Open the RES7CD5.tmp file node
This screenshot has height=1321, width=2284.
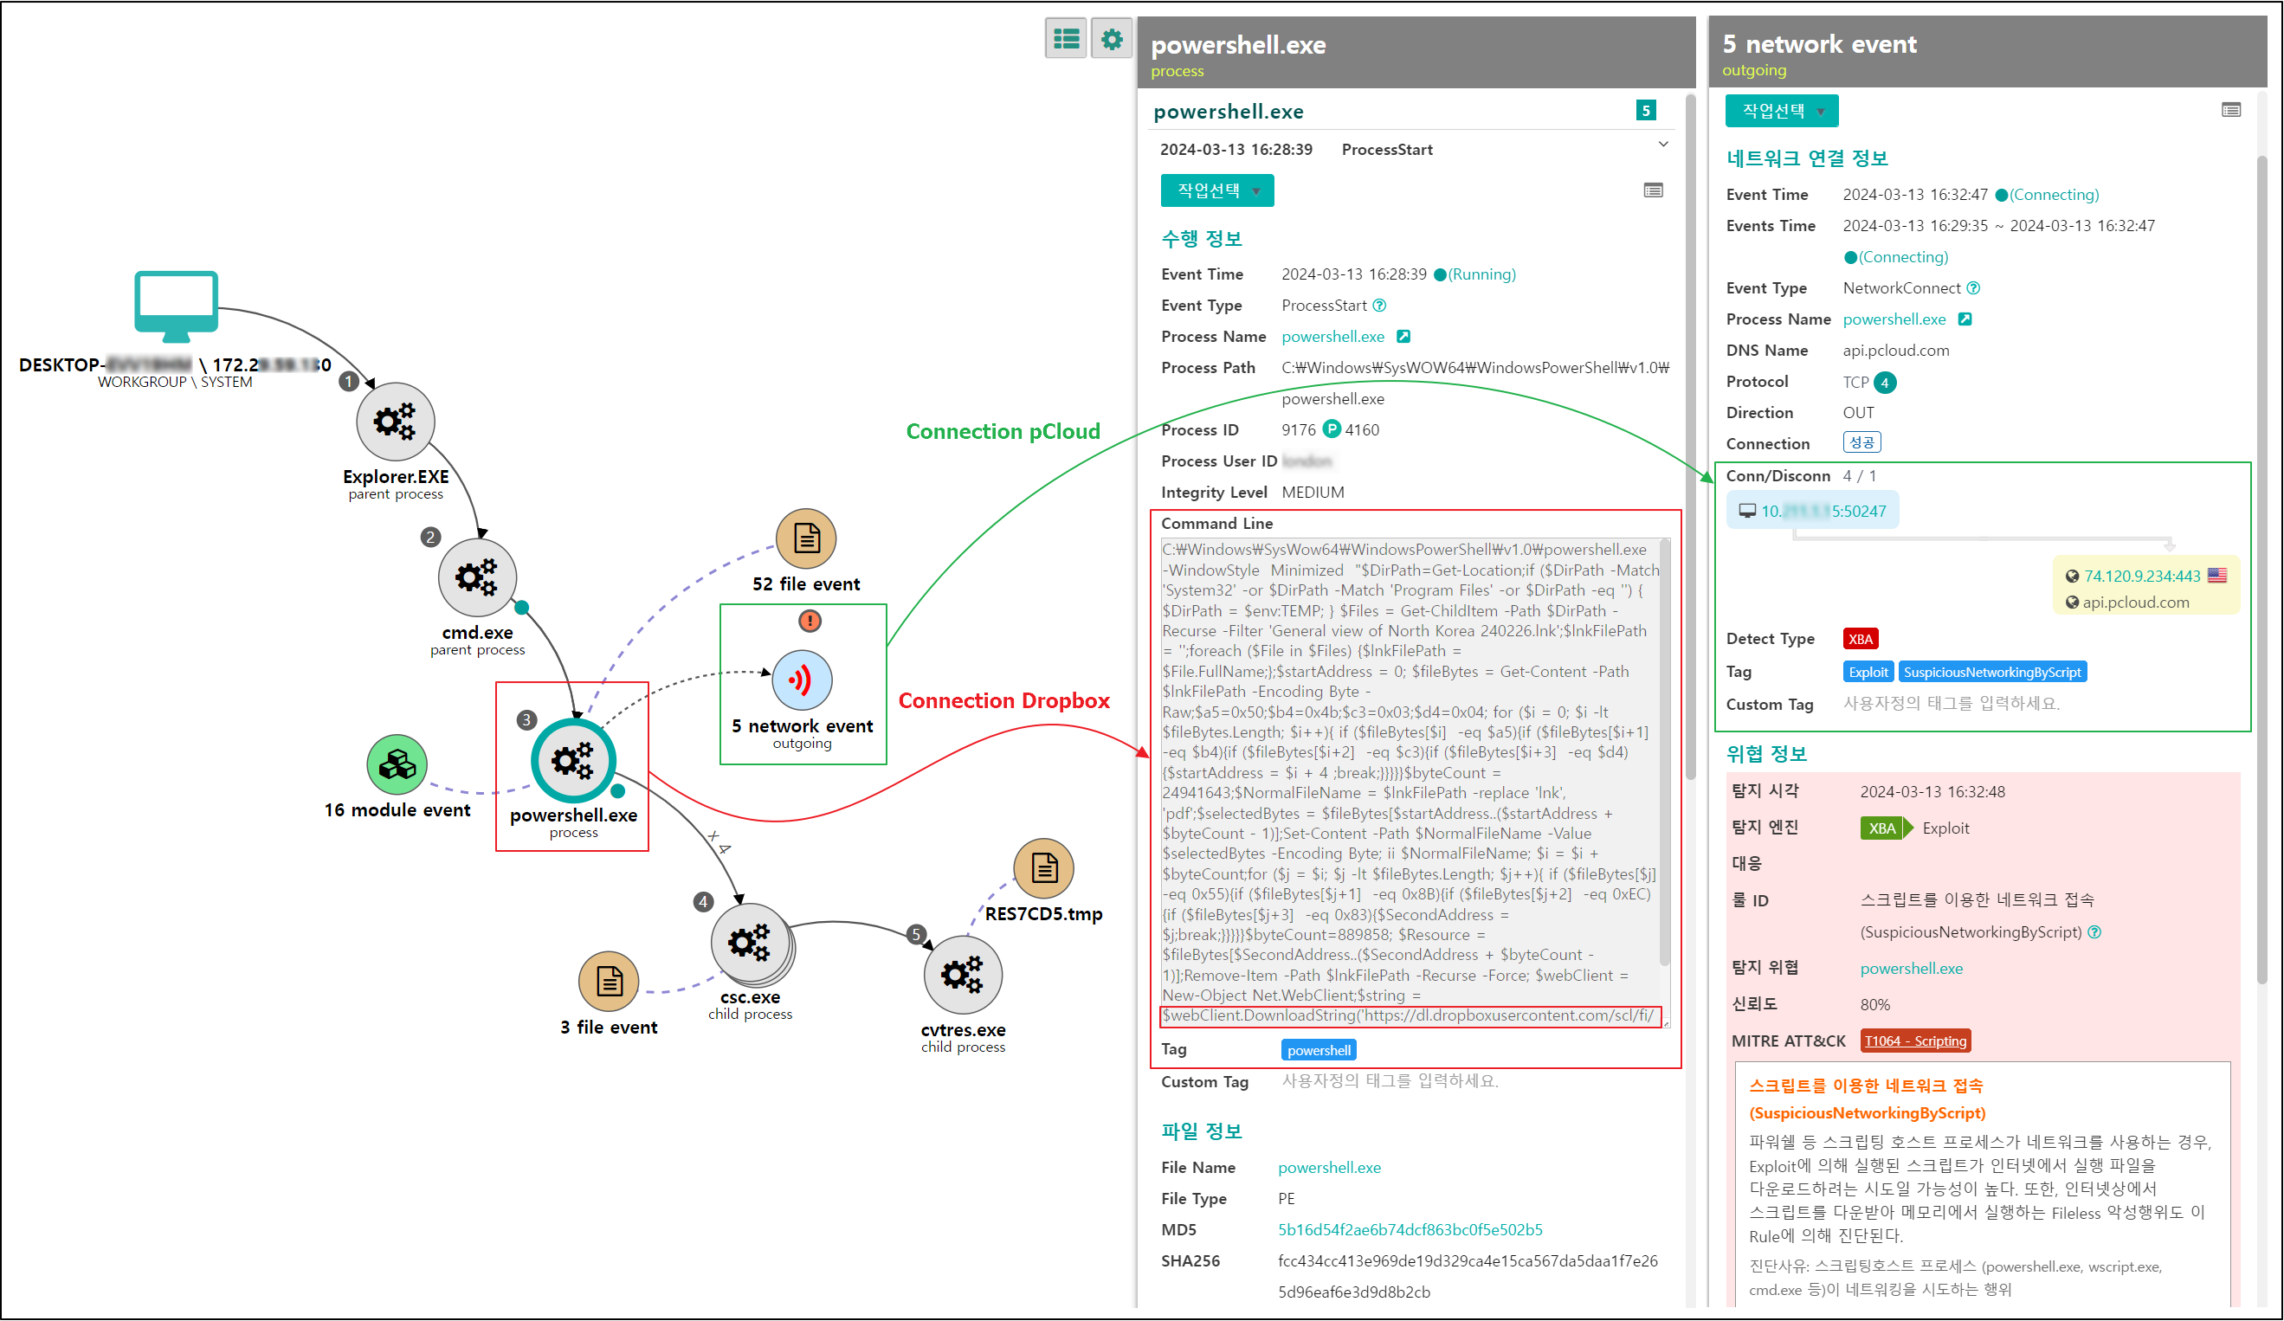click(1044, 868)
